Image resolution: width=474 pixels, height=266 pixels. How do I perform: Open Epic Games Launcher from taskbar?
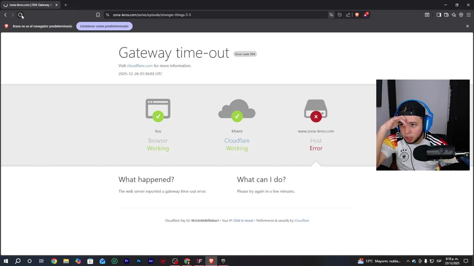pos(223,261)
